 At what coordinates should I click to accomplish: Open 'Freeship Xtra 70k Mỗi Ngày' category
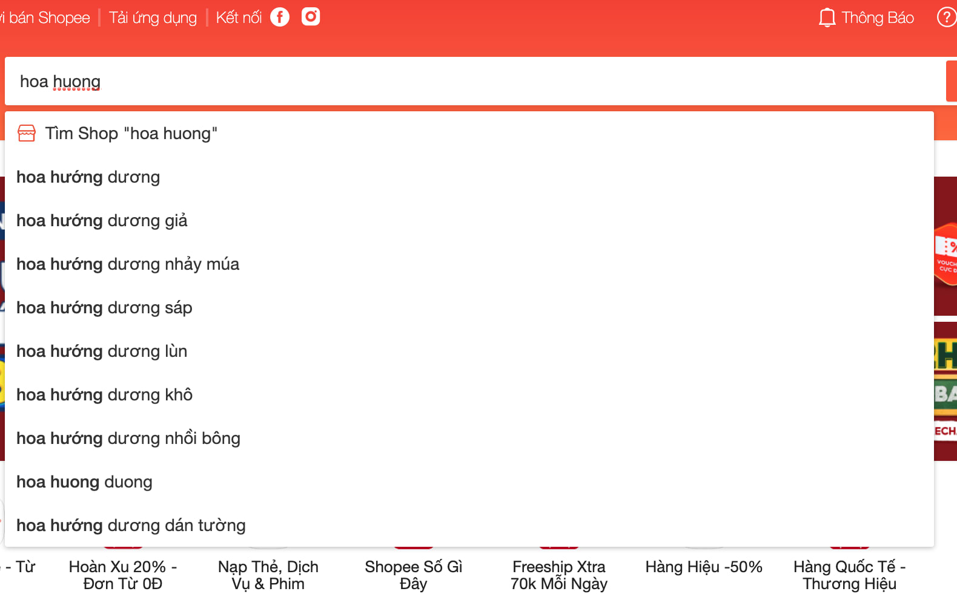tap(558, 575)
